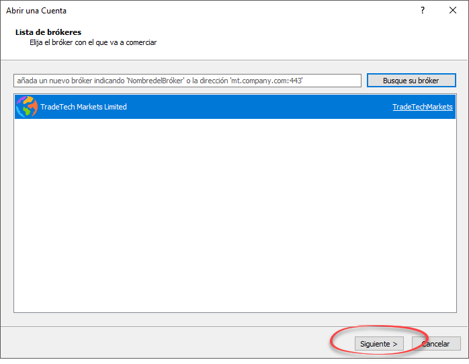Focus the broker name search field
This screenshot has height=364, width=469.
(187, 81)
